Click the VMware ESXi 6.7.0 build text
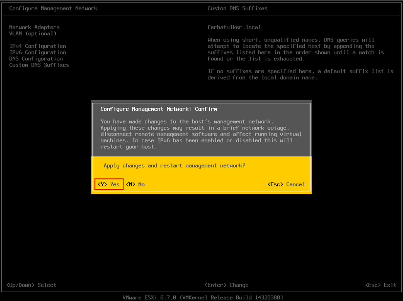 203,297
